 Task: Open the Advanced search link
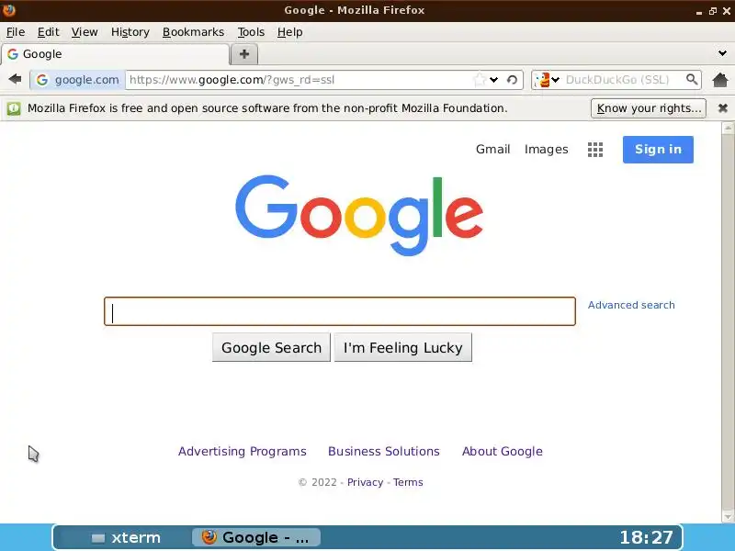coord(631,305)
